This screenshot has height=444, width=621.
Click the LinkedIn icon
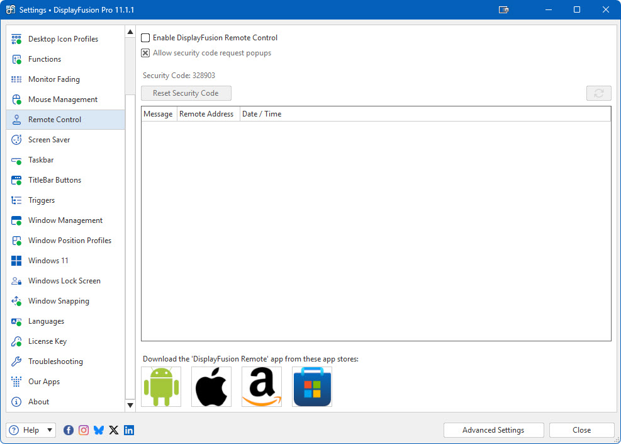pos(129,430)
